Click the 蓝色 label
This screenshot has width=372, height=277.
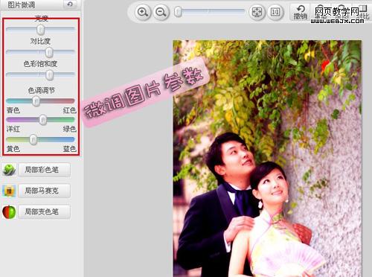pos(69,149)
